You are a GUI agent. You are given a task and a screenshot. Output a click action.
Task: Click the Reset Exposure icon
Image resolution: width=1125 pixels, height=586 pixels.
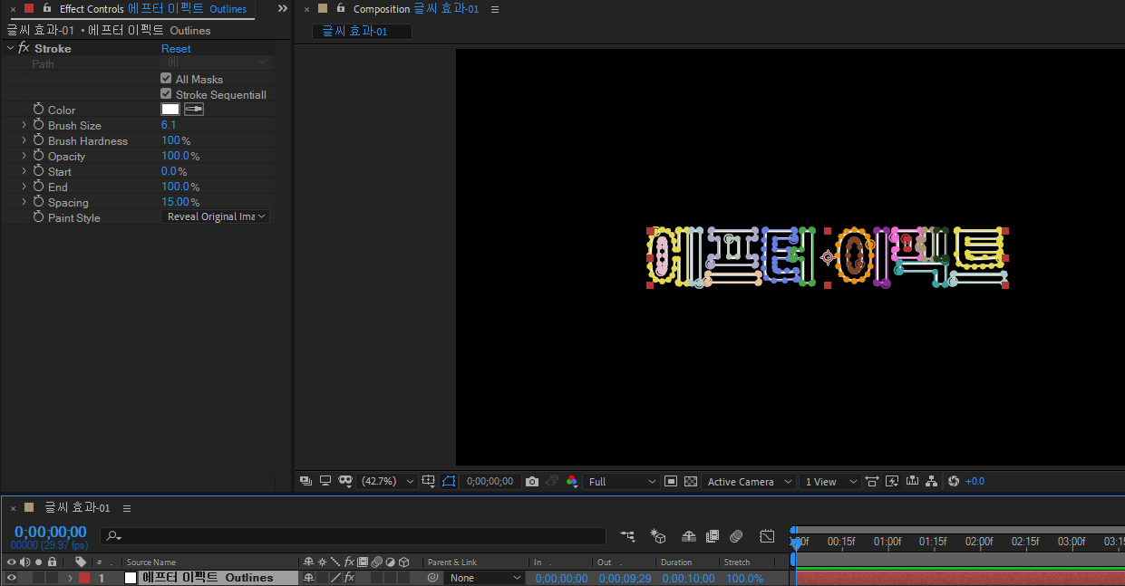[954, 481]
